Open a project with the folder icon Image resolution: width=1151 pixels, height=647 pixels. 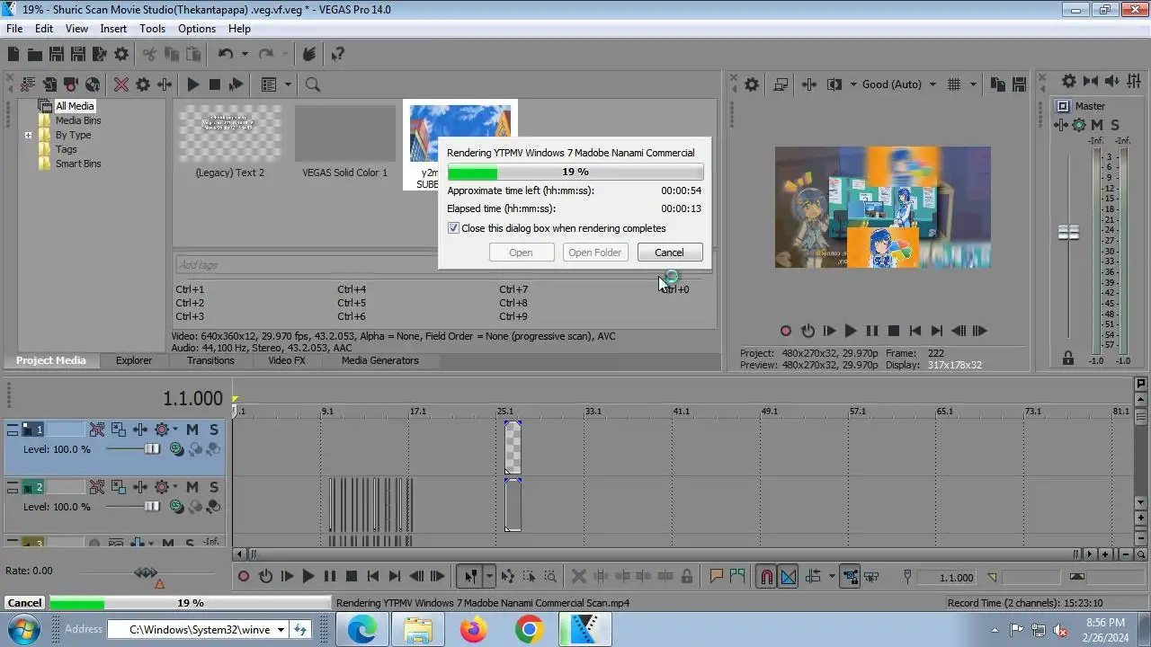point(35,54)
